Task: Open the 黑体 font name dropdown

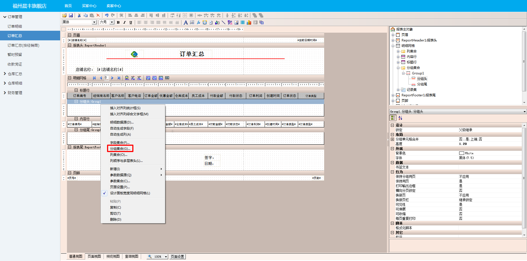Action: click(94, 22)
